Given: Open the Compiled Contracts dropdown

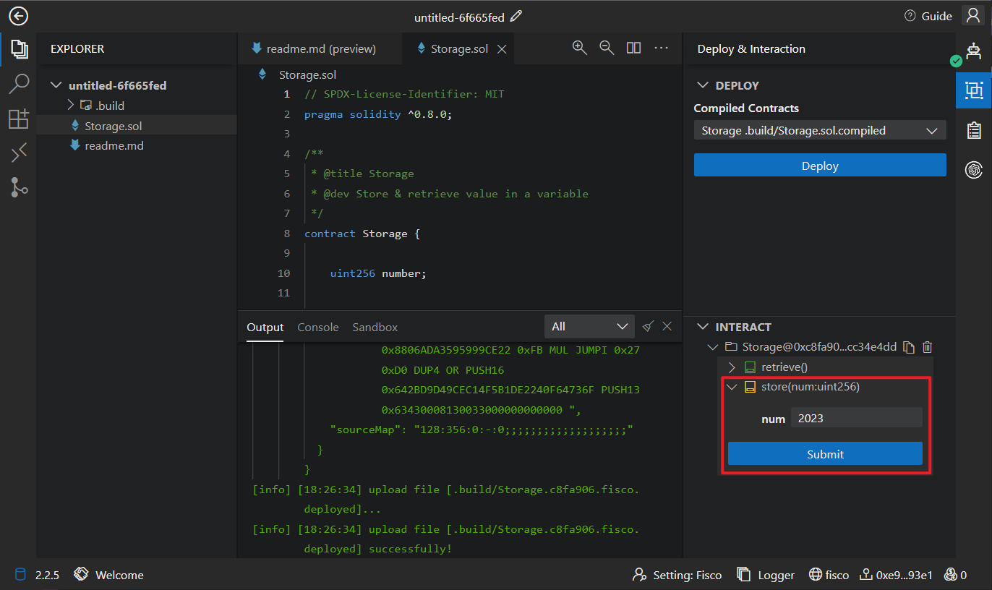Looking at the screenshot, I should 819,130.
